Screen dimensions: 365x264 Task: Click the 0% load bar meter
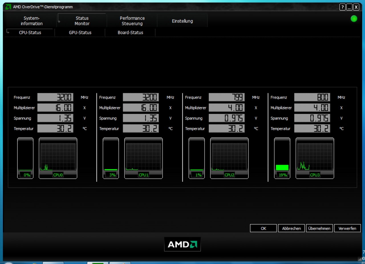coord(25,158)
